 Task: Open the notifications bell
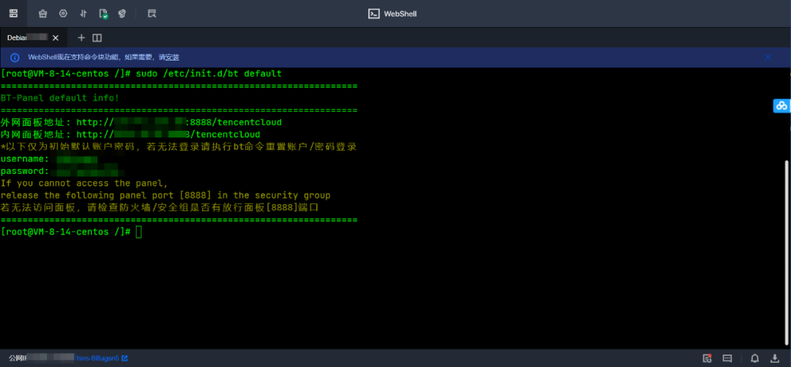(x=754, y=358)
